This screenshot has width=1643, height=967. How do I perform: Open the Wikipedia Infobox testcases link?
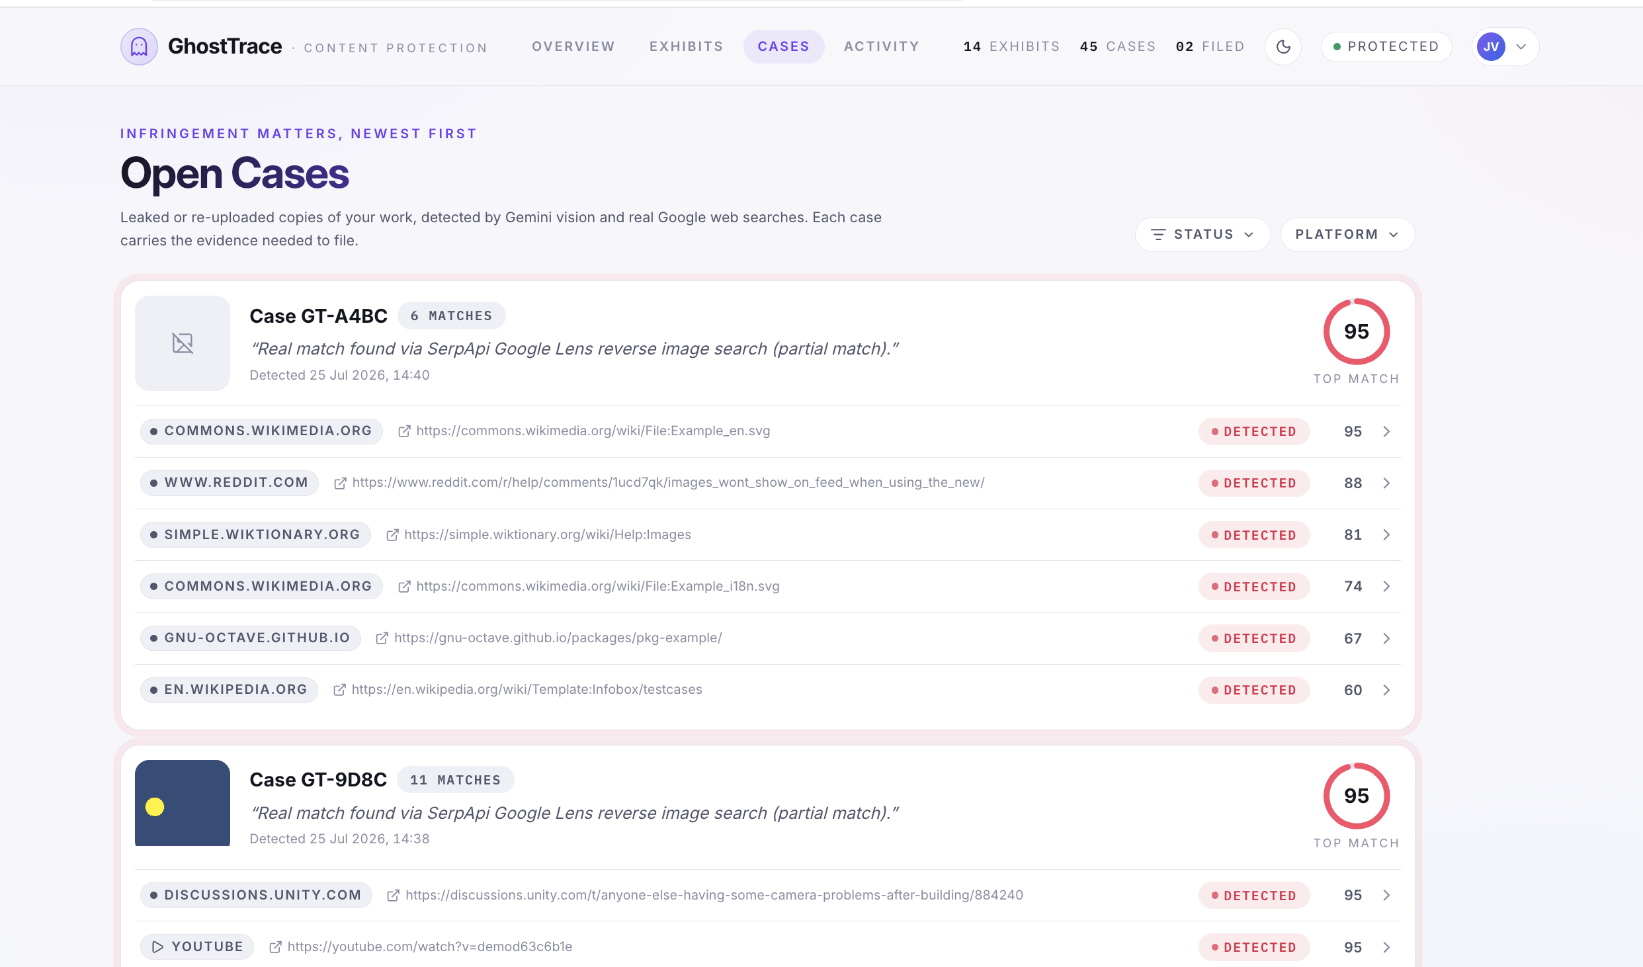[527, 689]
